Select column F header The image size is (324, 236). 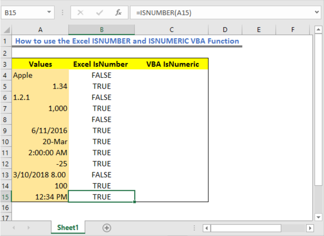tap(293, 30)
